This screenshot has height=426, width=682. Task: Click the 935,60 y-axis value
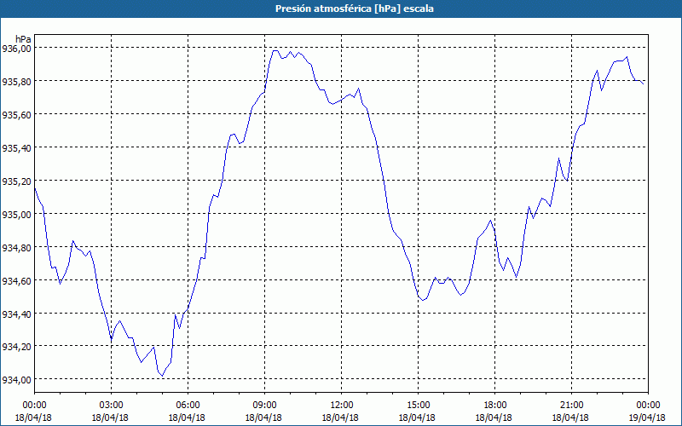(x=16, y=114)
